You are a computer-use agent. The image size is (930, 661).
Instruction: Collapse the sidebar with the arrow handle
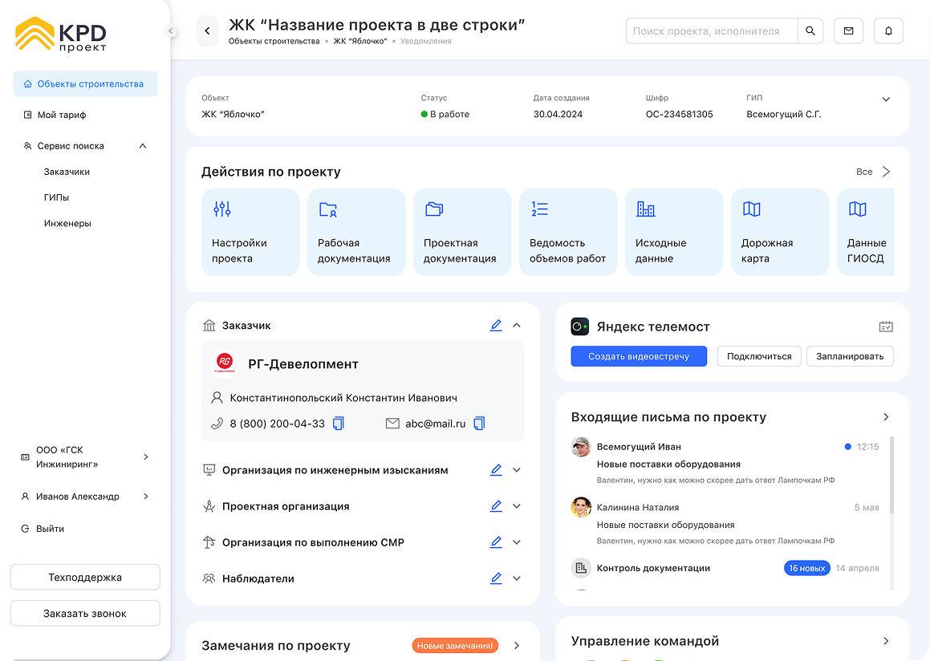(x=170, y=31)
